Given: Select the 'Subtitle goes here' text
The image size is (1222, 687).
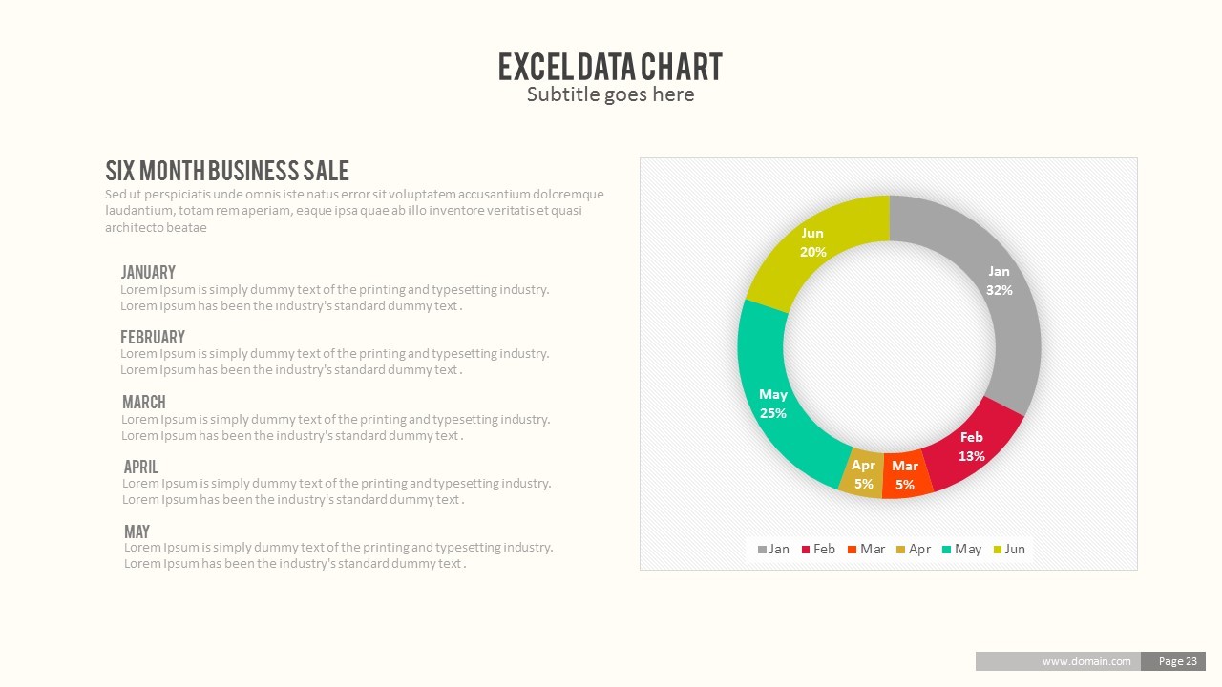Looking at the screenshot, I should tap(610, 94).
